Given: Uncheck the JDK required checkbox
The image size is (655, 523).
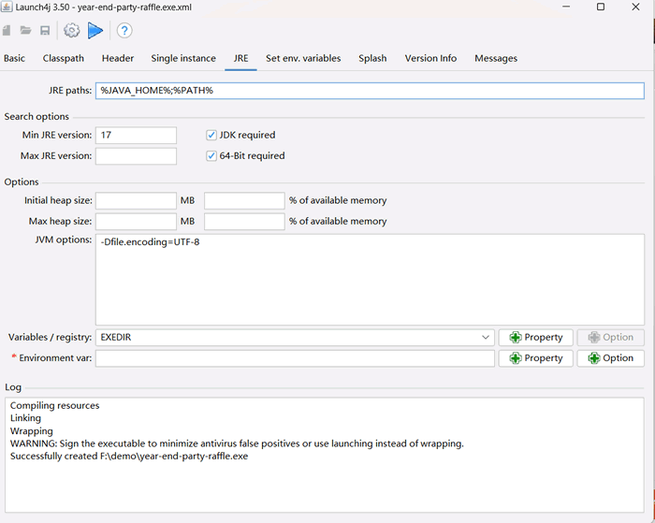Looking at the screenshot, I should tap(211, 135).
